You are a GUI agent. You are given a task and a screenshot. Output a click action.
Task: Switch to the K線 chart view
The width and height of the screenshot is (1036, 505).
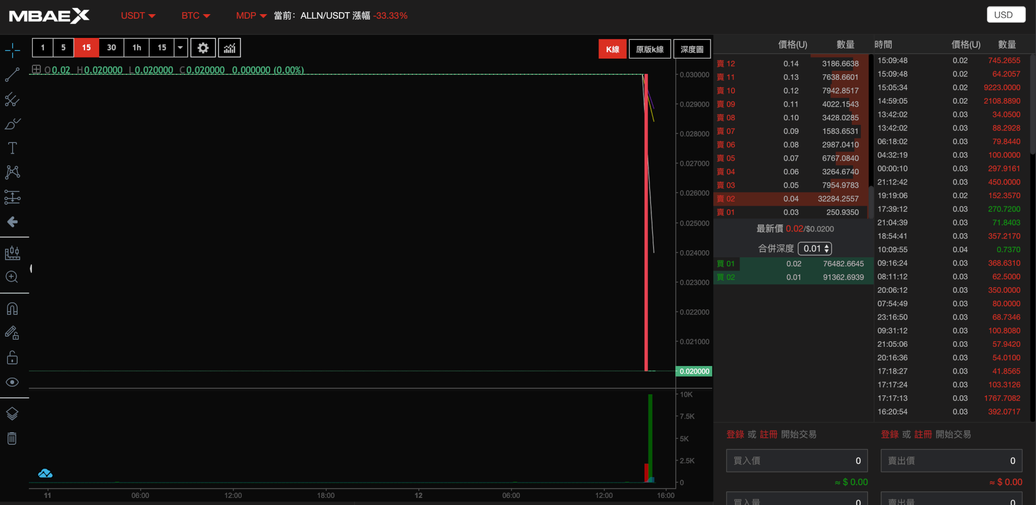[x=613, y=49]
